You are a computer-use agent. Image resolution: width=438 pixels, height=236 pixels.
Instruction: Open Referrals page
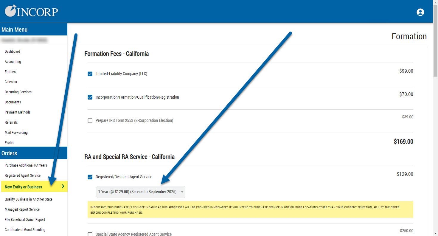[x=11, y=122]
